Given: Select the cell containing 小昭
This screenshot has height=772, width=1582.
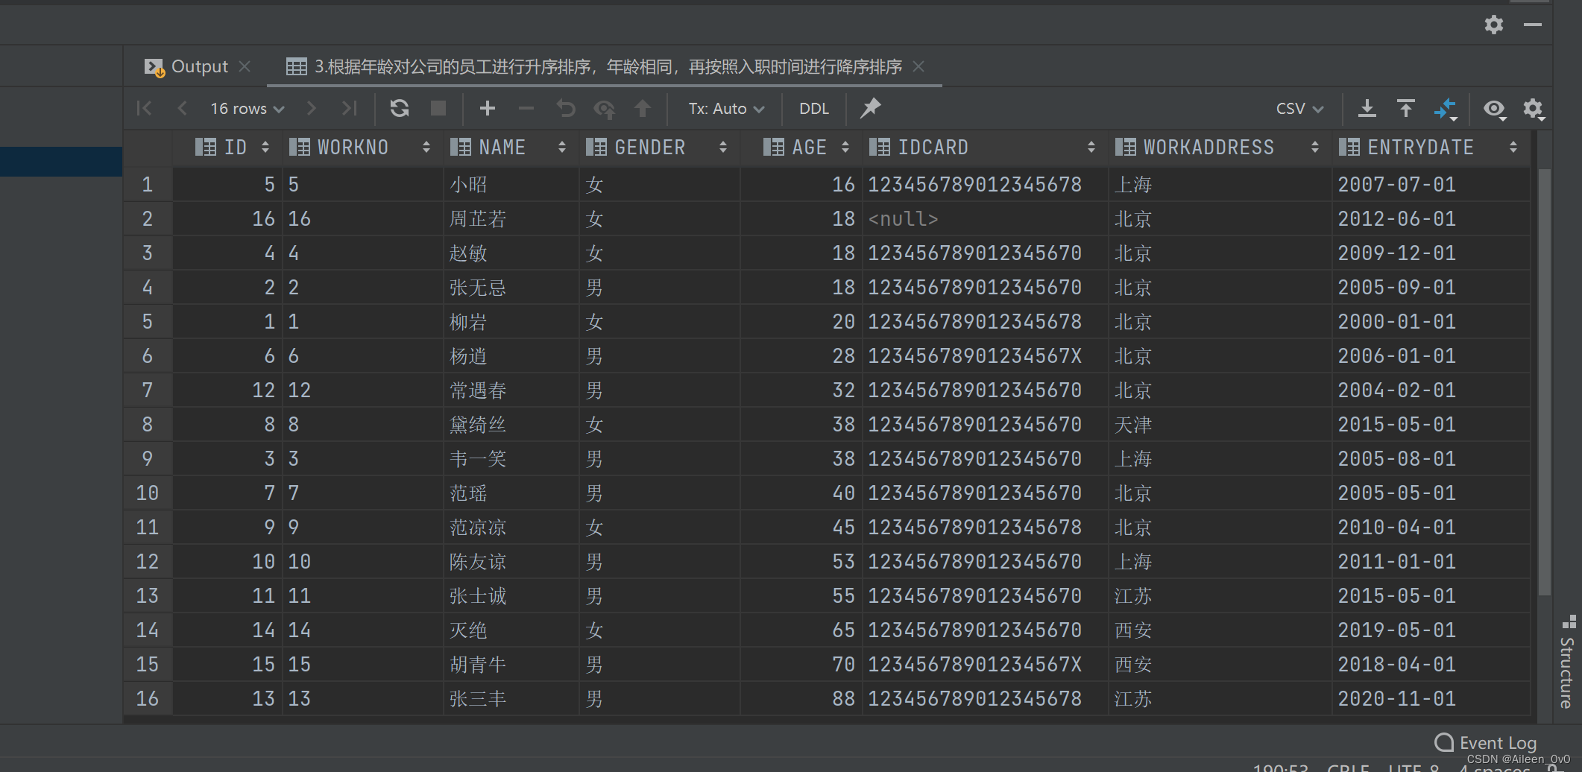Looking at the screenshot, I should [x=511, y=184].
